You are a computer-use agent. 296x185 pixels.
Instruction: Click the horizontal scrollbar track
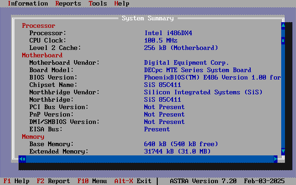[150, 159]
